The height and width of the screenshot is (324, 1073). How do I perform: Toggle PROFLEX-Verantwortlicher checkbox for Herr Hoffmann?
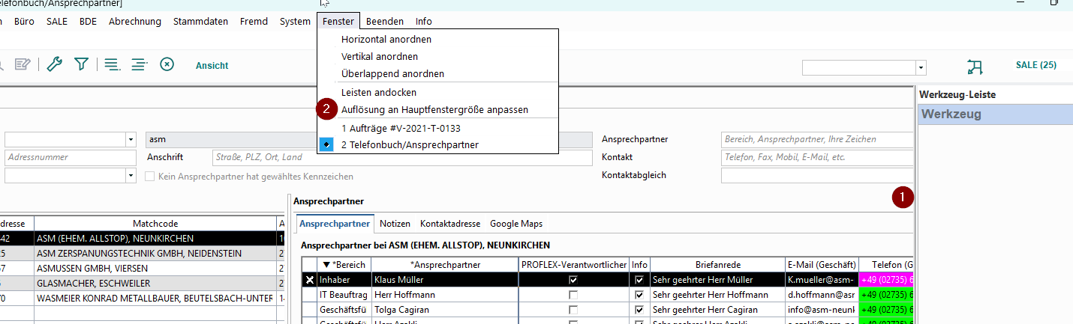point(573,295)
